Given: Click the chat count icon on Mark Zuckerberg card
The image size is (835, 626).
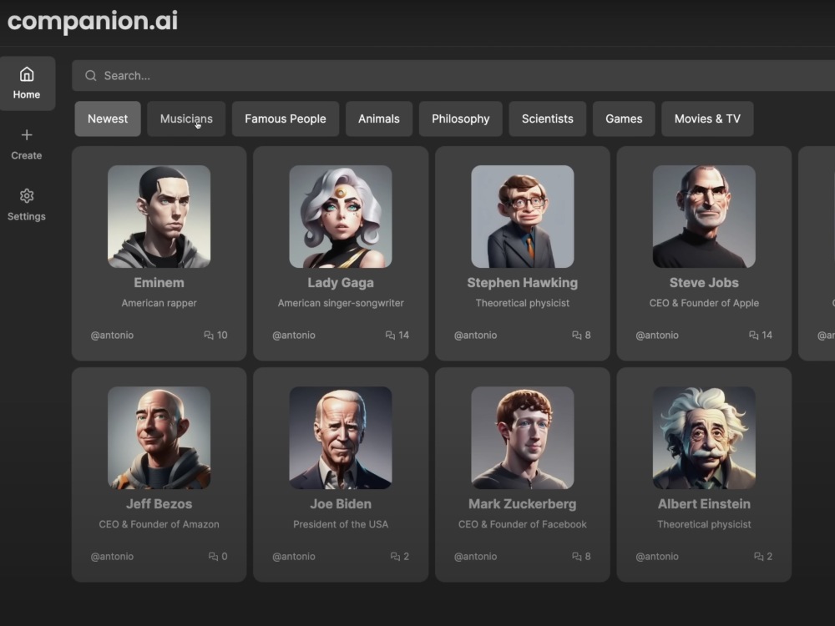Looking at the screenshot, I should coord(577,556).
